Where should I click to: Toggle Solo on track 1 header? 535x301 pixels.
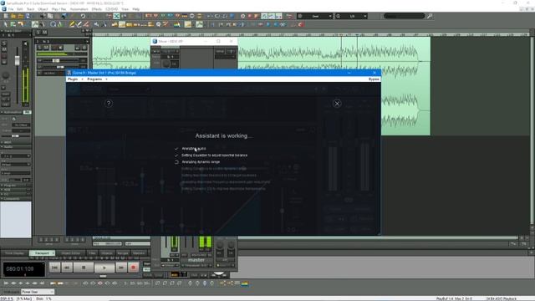point(39,48)
